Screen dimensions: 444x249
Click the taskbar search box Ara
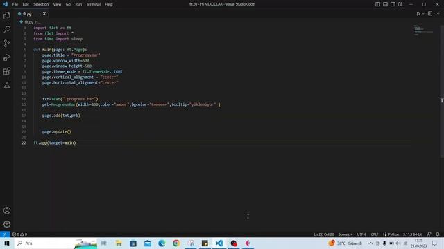tap(55, 243)
